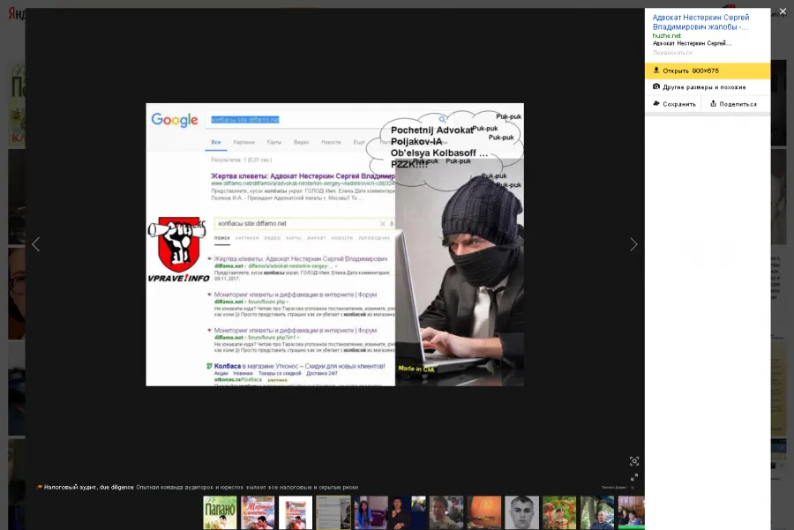Screen dimensions: 794x530
Task: Open the elderly person portrait thumbnail
Action: [446, 512]
